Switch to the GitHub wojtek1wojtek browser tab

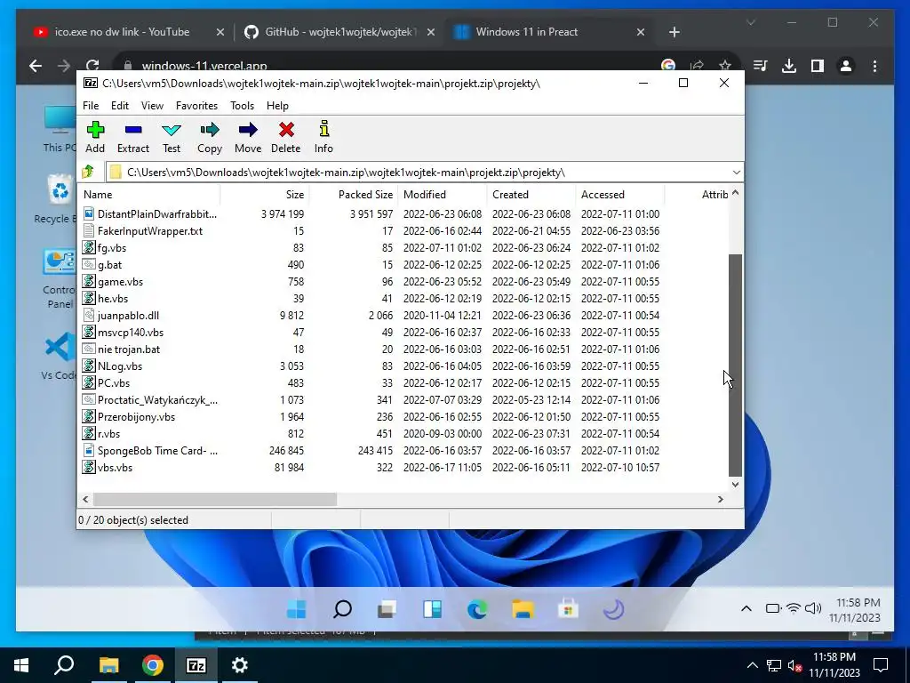tap(339, 32)
